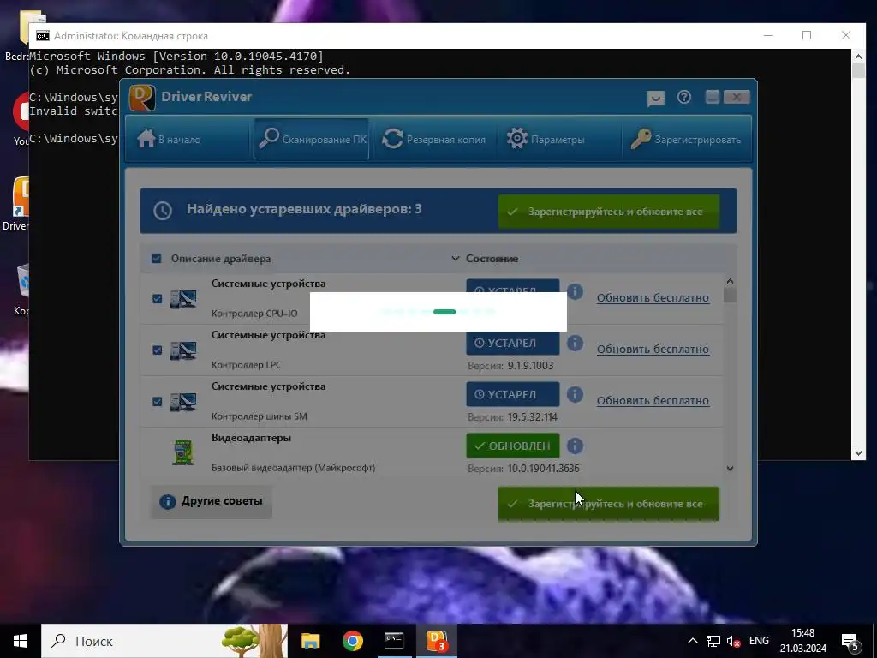Uncheck the Контроллер шины SM driver checkbox
Viewport: 877px width, 658px height.
[x=158, y=402]
